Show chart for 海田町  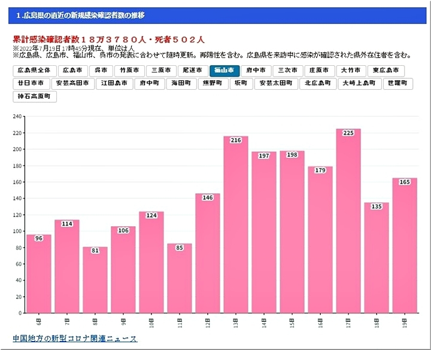(x=180, y=84)
